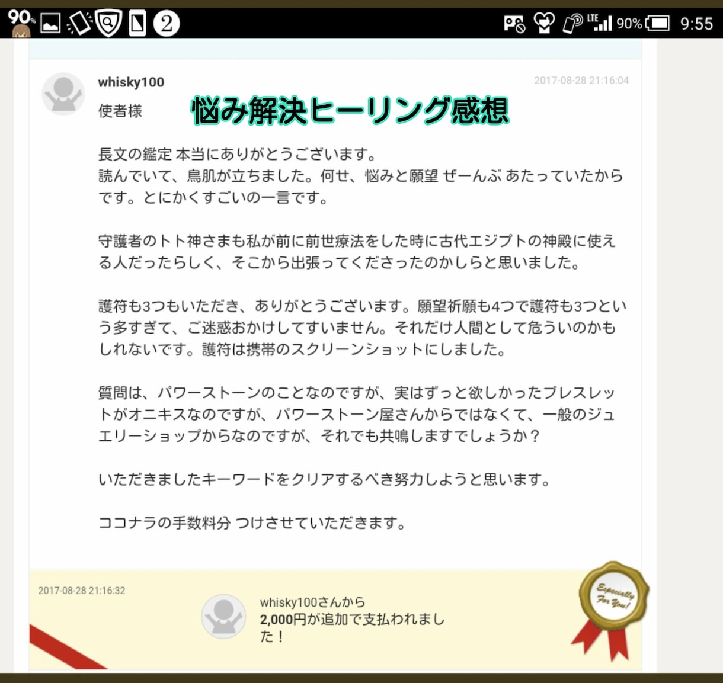Tap the heart health status icon

(544, 23)
